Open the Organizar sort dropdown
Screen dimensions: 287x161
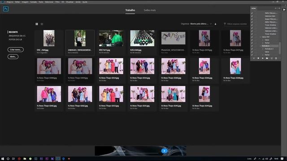201,24
